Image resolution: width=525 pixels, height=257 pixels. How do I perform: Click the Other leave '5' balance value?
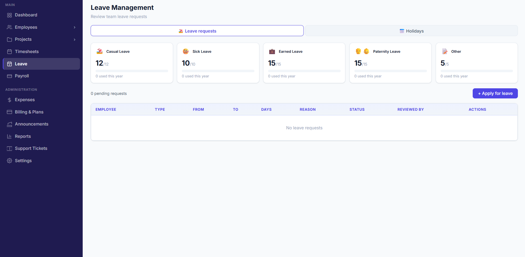pyautogui.click(x=443, y=63)
